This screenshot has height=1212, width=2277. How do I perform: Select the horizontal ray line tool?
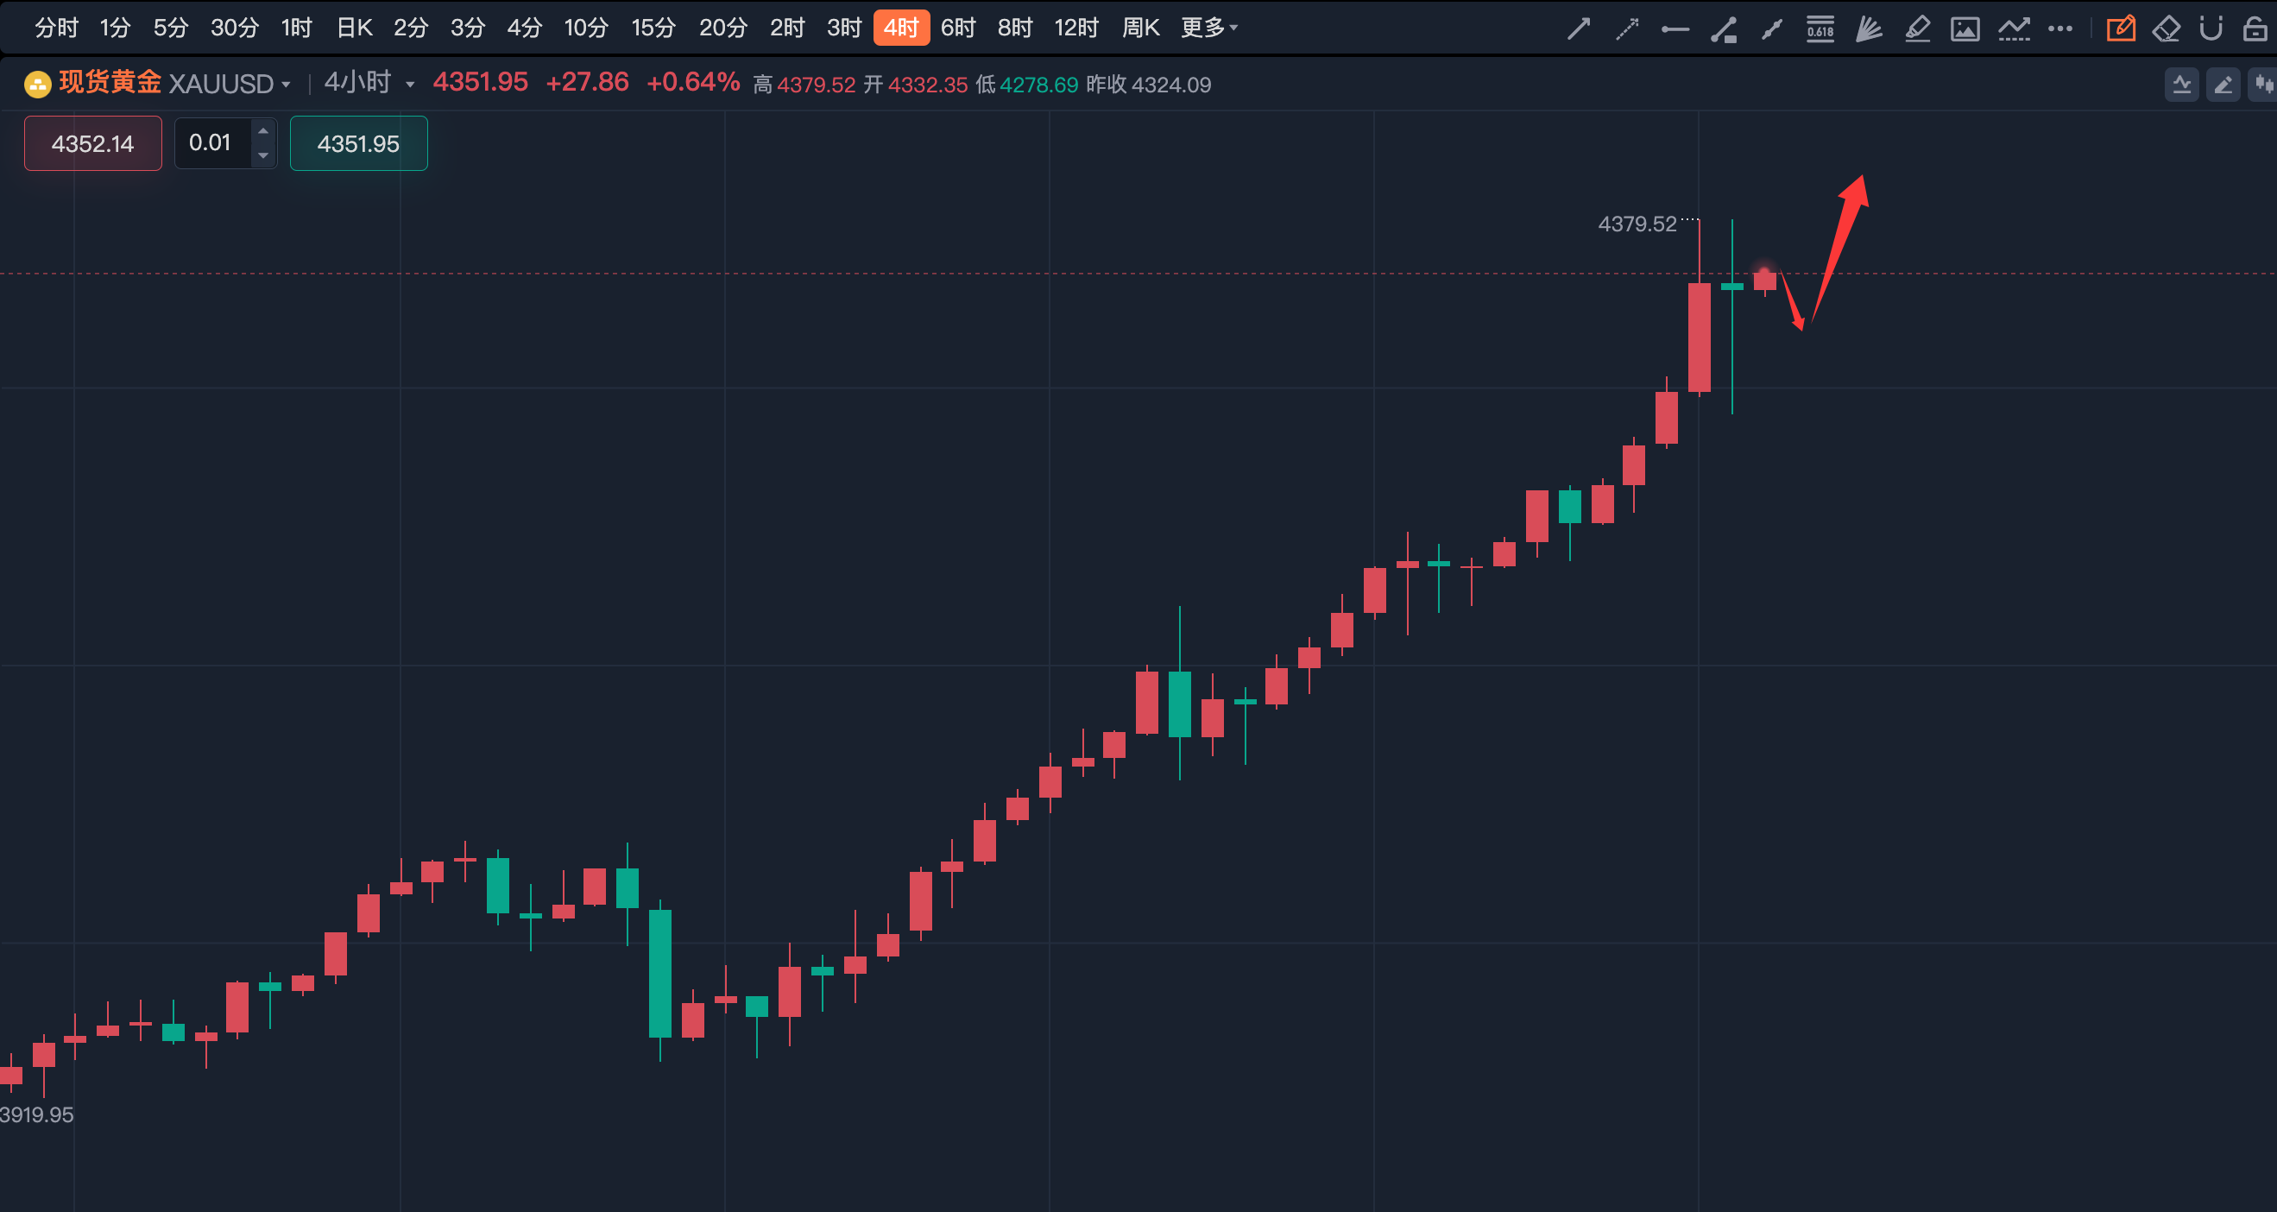pos(1675,29)
